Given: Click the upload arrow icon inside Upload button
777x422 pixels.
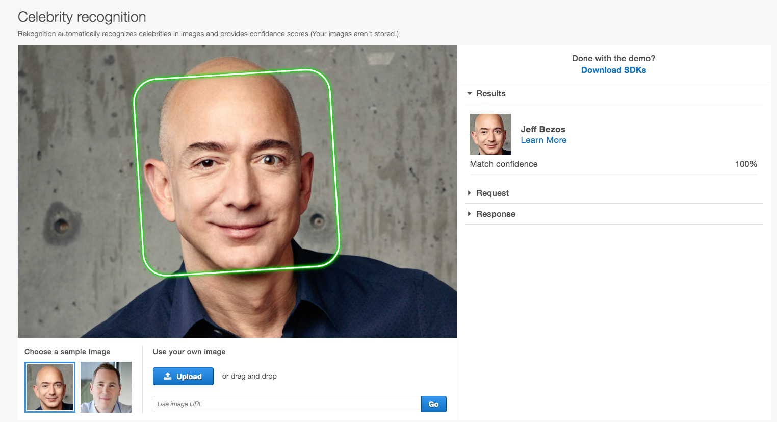Looking at the screenshot, I should (168, 376).
